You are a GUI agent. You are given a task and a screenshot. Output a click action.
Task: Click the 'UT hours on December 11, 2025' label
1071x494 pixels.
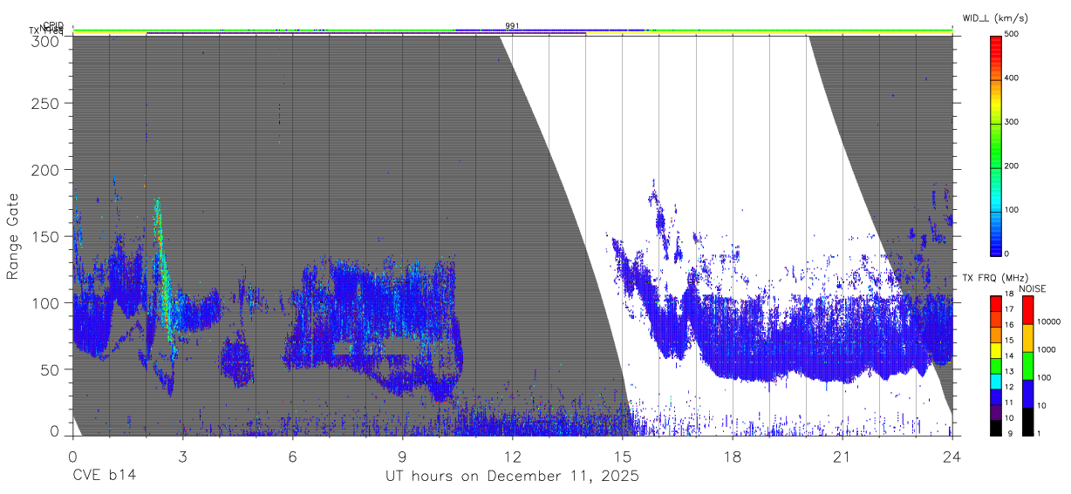512,477
